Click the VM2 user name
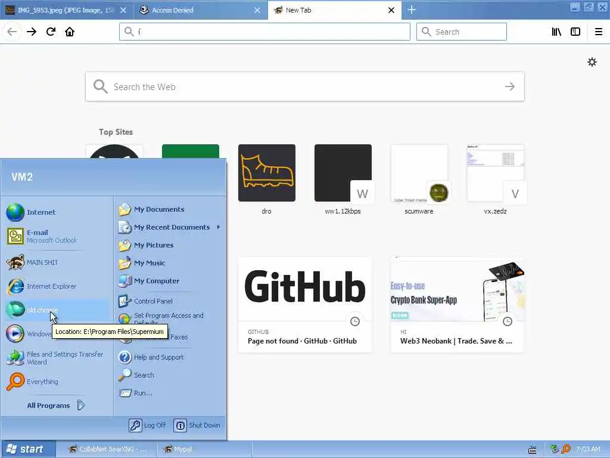610x458 pixels. (22, 177)
